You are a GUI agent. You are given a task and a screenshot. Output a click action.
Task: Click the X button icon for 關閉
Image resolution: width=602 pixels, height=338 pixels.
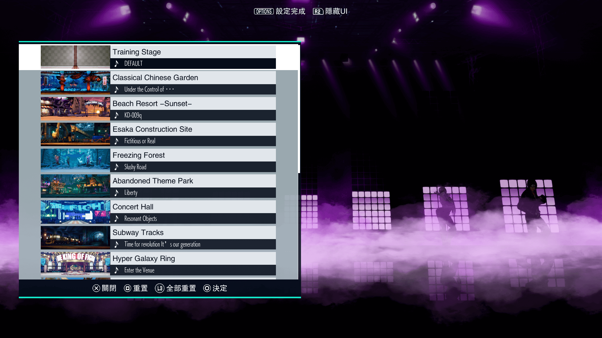tap(96, 288)
